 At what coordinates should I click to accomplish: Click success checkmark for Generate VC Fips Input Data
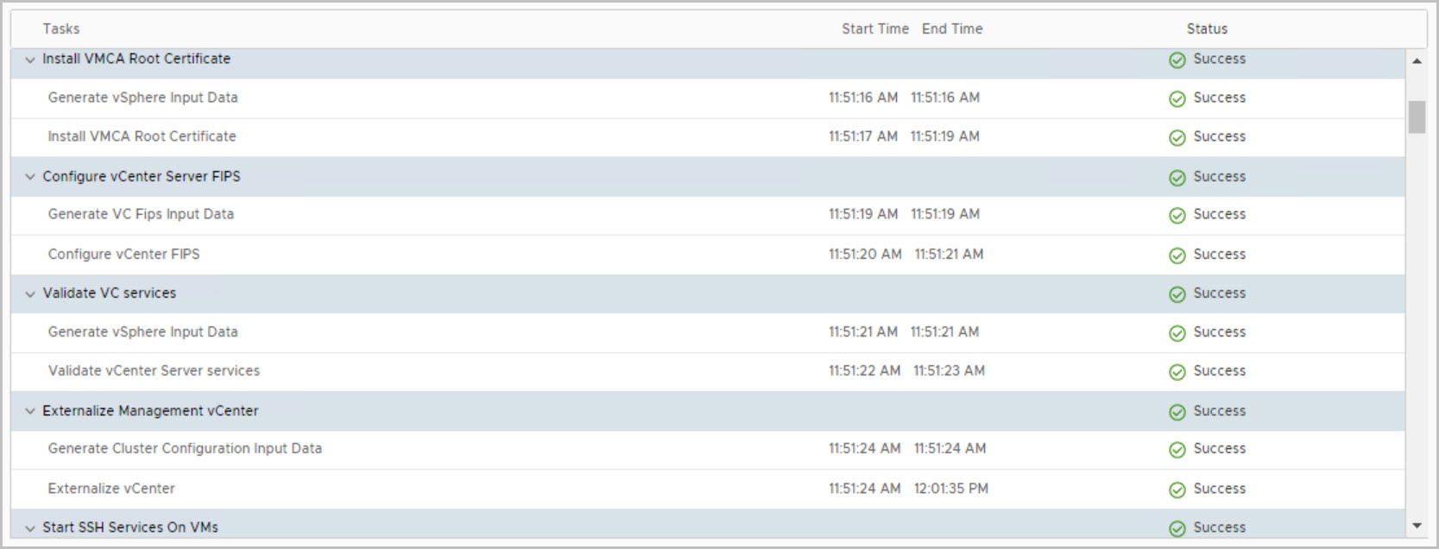(1177, 215)
